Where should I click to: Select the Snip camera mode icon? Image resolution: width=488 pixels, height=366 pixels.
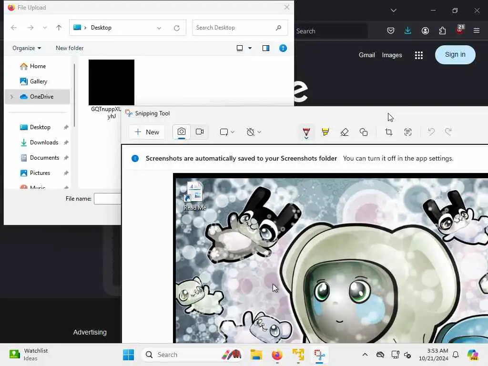point(182,132)
